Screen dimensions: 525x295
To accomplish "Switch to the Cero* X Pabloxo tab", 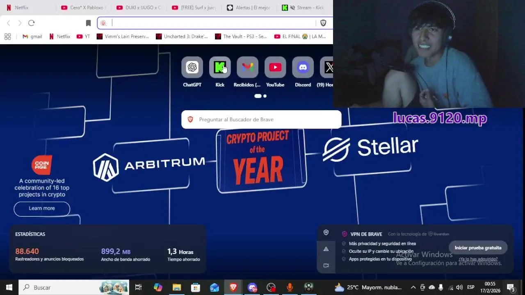I will point(84,7).
